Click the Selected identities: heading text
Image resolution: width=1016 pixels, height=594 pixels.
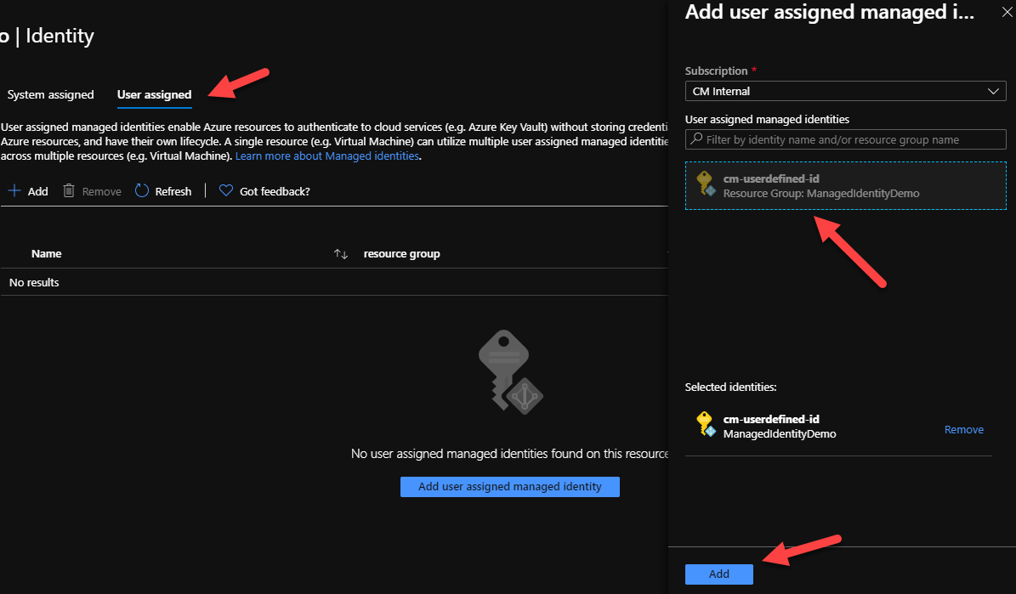tap(731, 387)
